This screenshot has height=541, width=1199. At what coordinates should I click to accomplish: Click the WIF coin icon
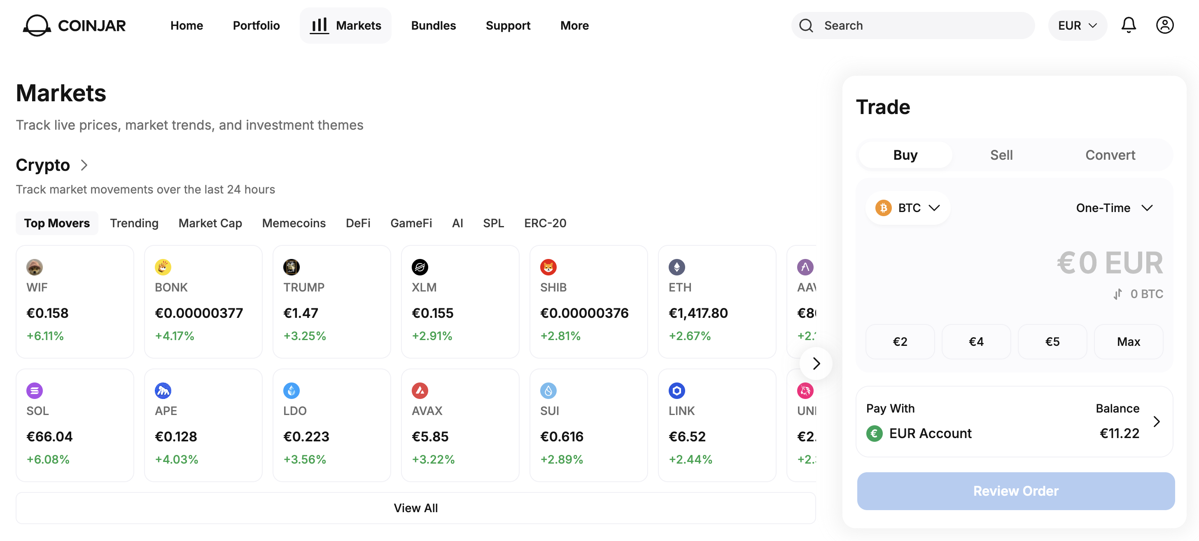[x=35, y=267]
